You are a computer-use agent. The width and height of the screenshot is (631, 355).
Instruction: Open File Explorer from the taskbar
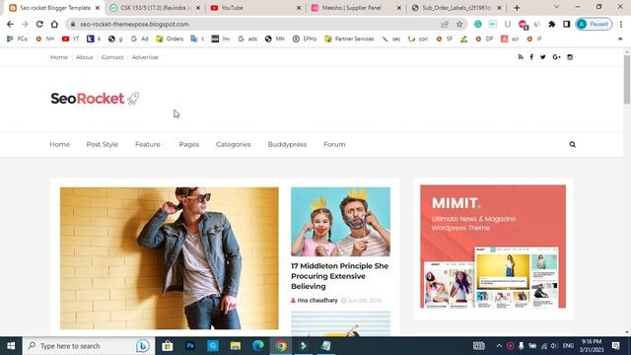[236, 346]
